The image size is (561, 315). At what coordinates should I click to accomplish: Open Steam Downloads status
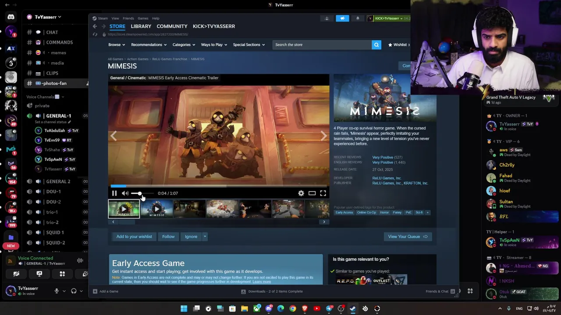click(x=272, y=291)
